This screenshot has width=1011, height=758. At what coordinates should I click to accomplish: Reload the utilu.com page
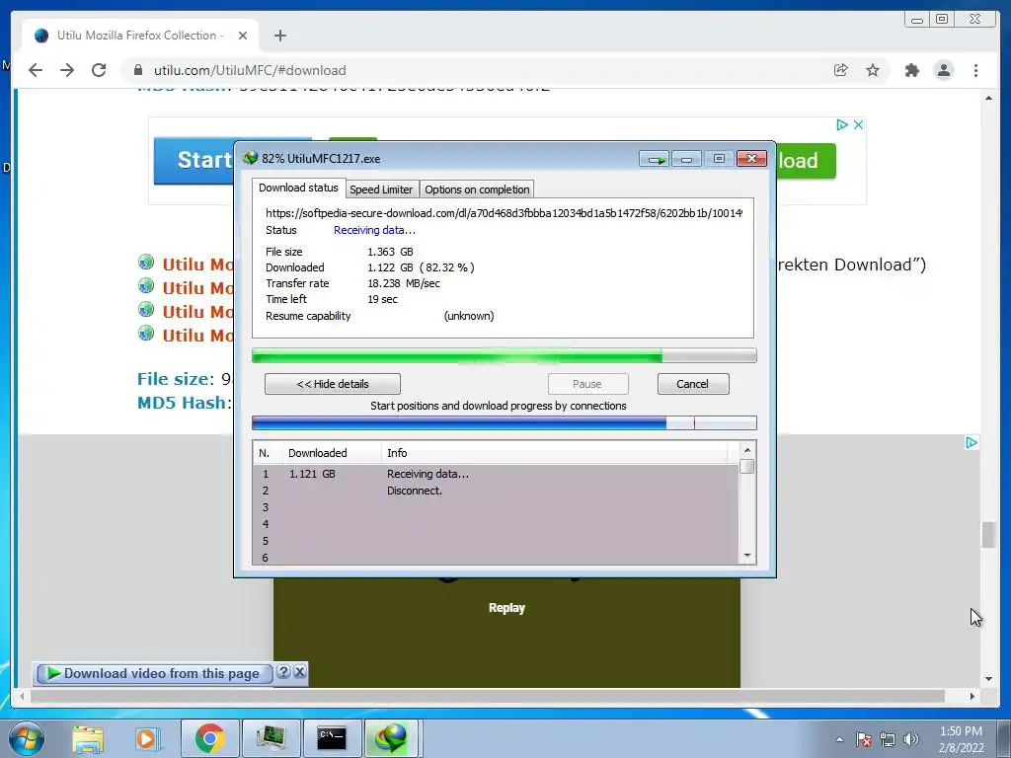click(99, 70)
